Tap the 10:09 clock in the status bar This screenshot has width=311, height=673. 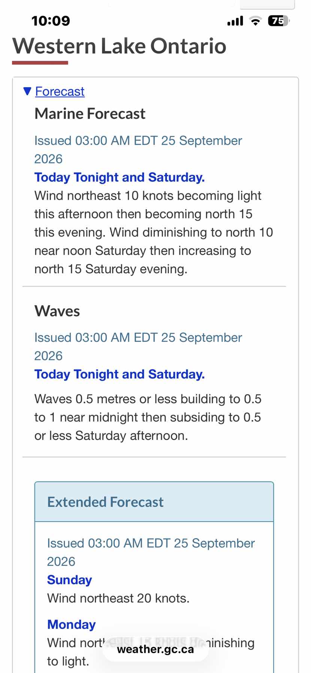51,21
